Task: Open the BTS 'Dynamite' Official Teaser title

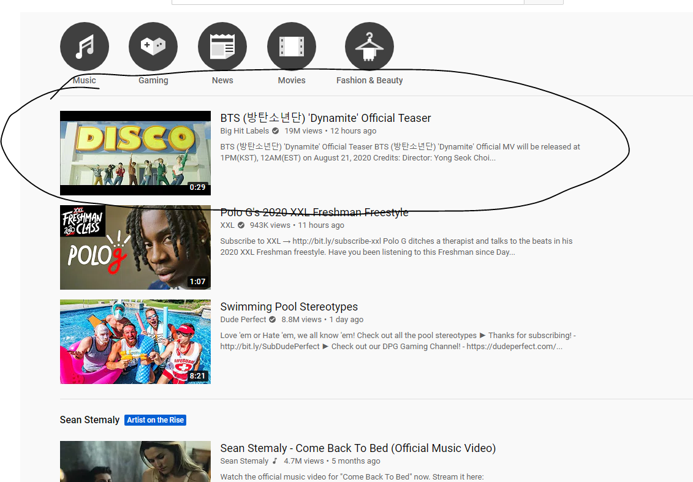Action: (325, 118)
